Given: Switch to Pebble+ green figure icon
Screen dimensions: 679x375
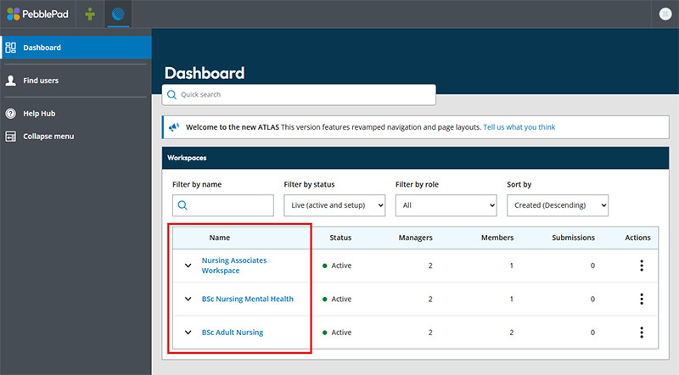Looking at the screenshot, I should coord(90,14).
